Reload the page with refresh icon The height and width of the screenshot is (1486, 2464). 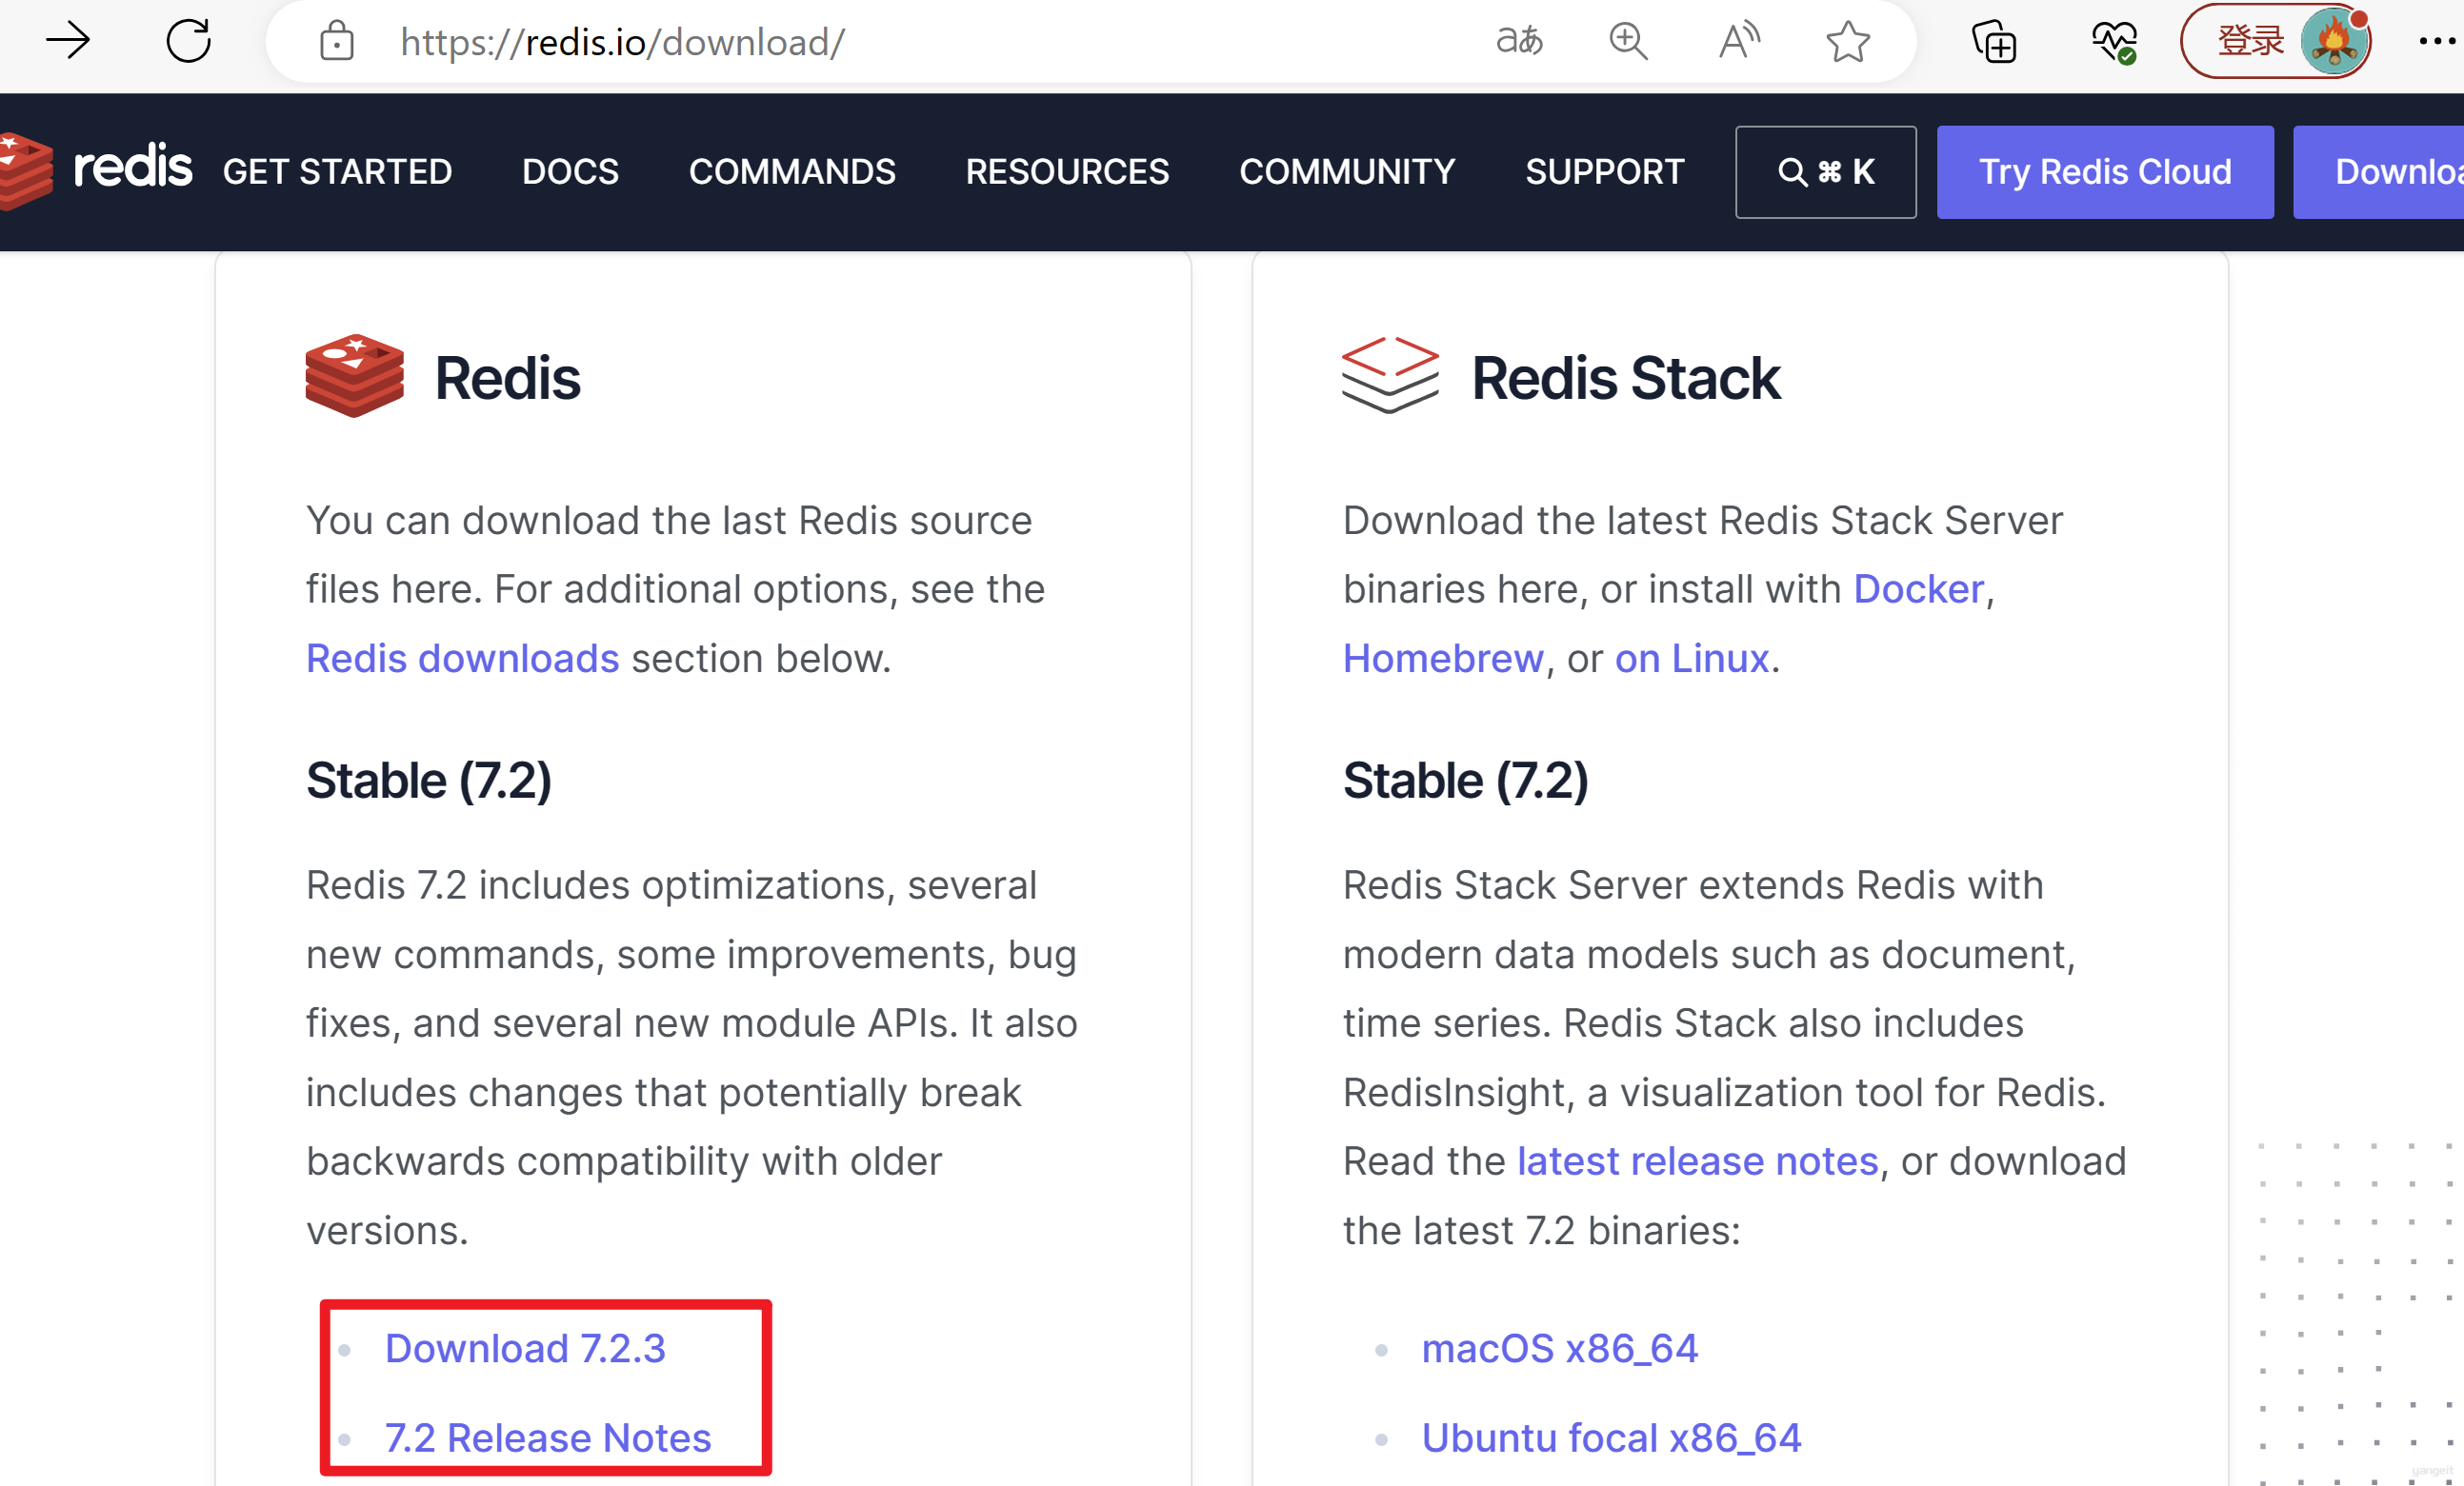188,41
